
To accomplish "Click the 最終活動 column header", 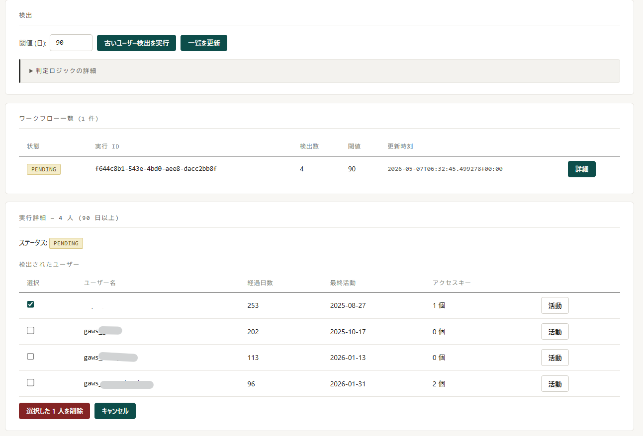I will [x=343, y=283].
